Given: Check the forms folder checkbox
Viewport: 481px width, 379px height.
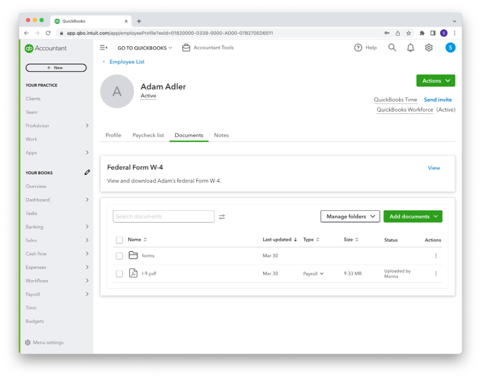Looking at the screenshot, I should (119, 256).
